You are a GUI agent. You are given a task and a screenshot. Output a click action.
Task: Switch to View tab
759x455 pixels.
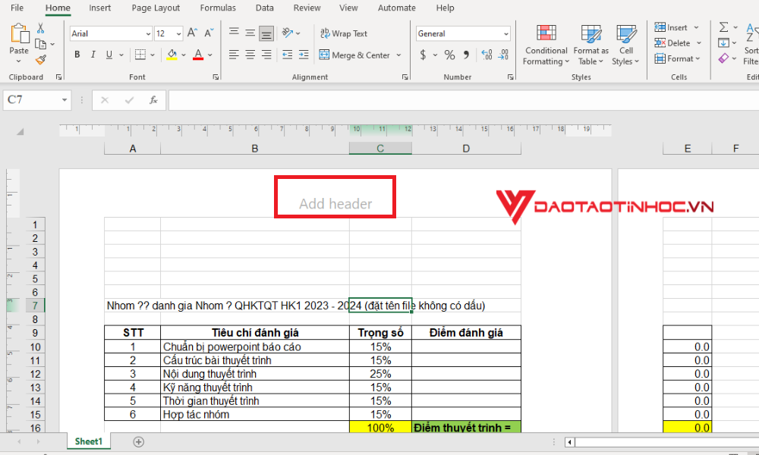pyautogui.click(x=348, y=8)
